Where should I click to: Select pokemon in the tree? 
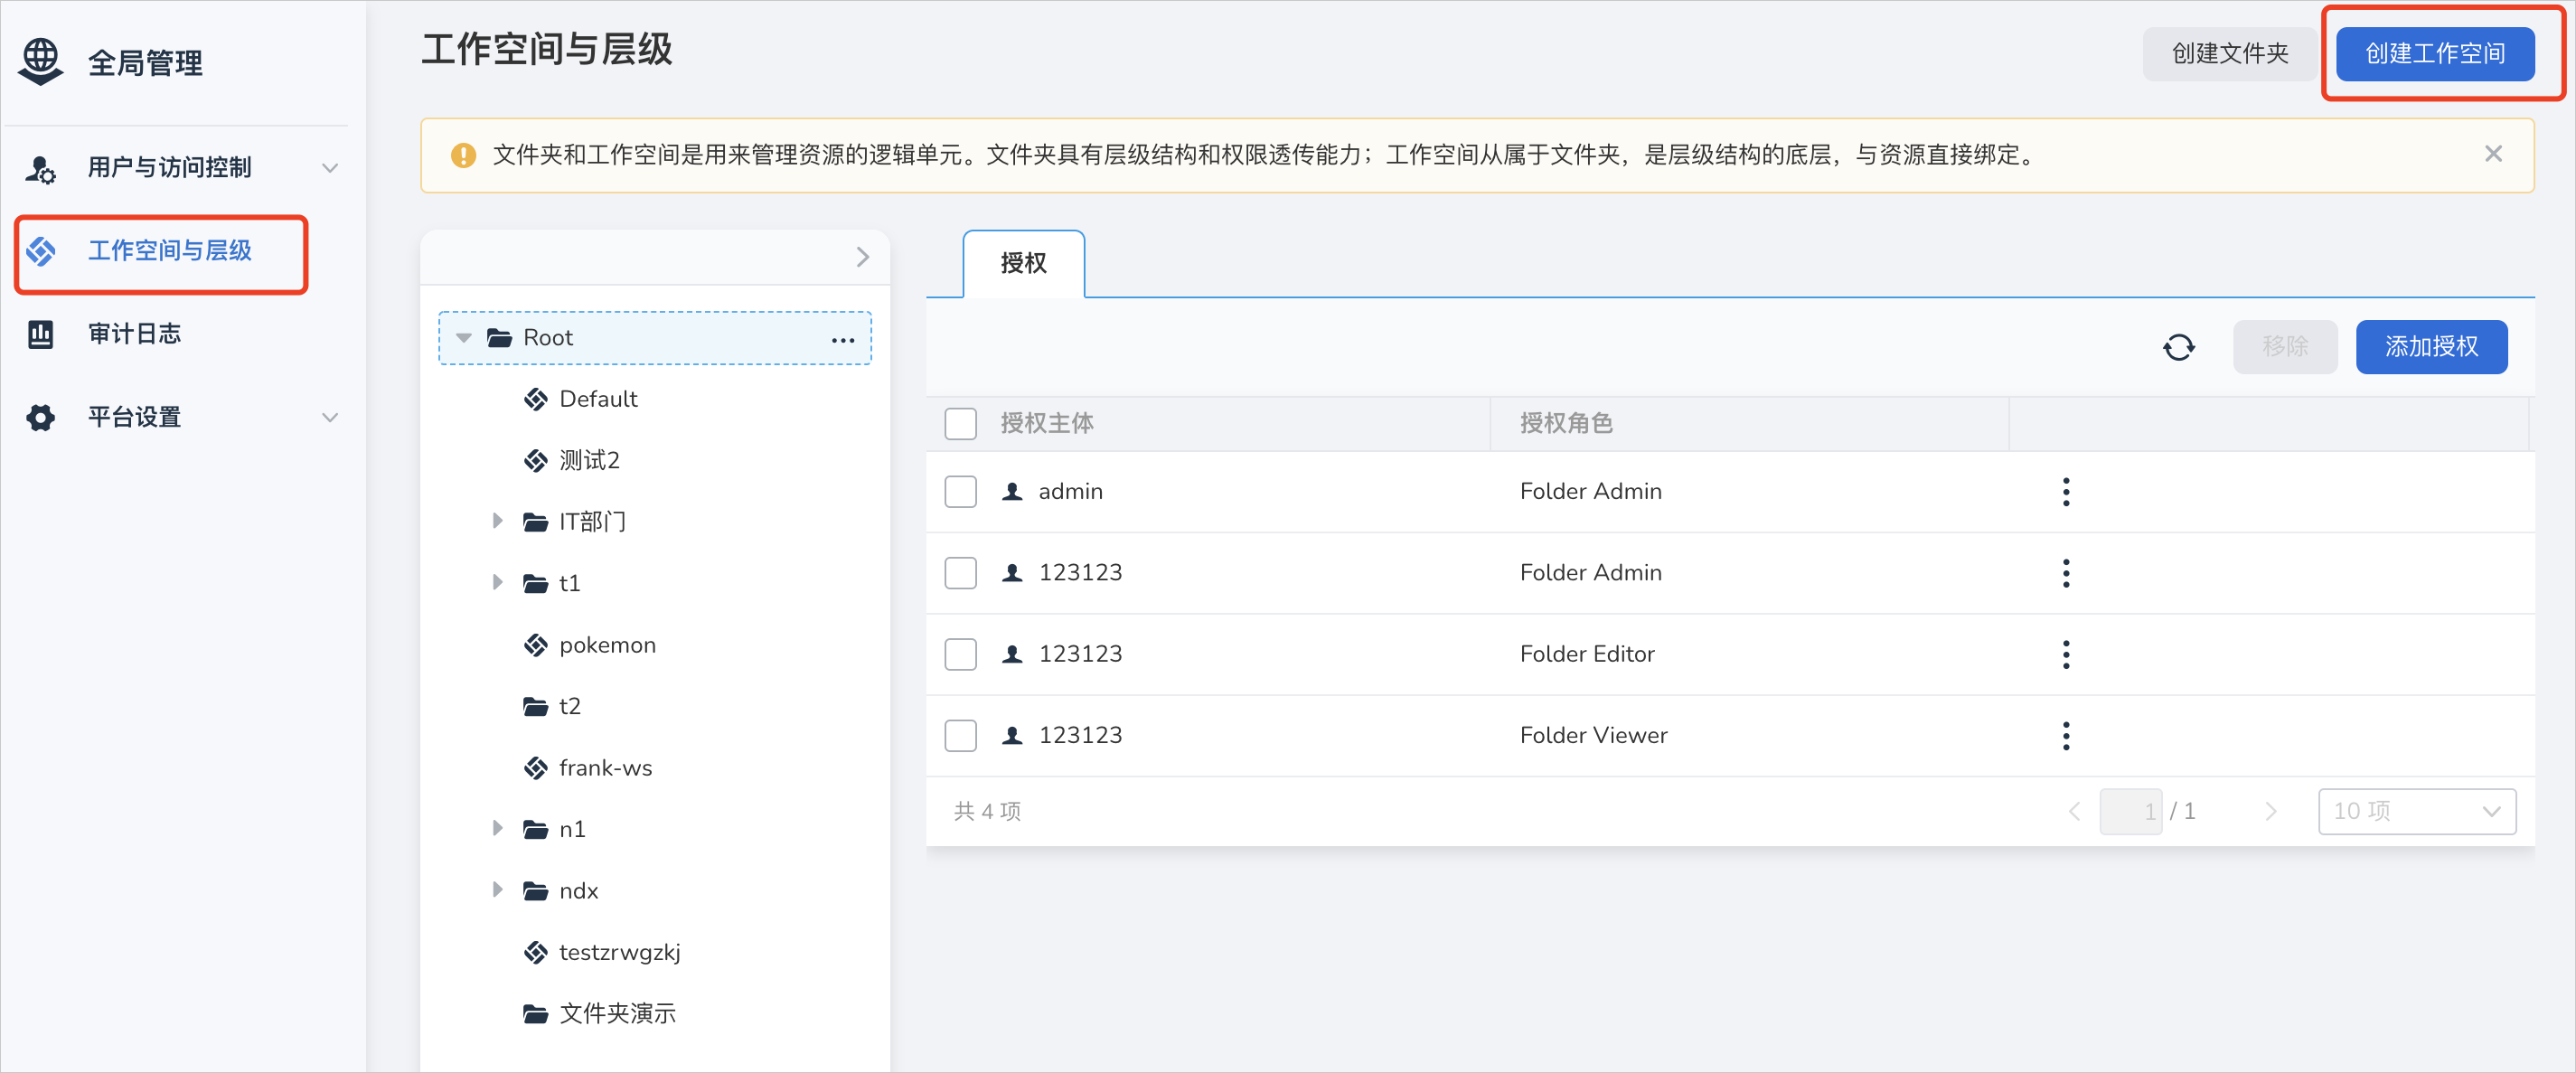[607, 646]
